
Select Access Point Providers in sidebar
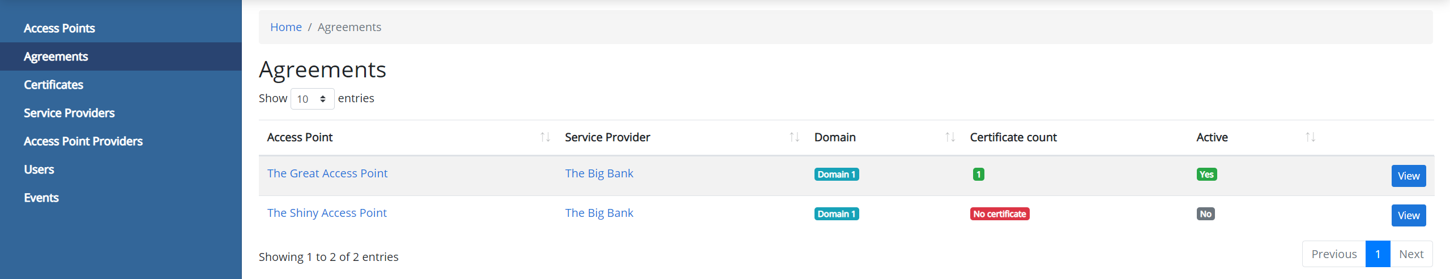[x=83, y=141]
